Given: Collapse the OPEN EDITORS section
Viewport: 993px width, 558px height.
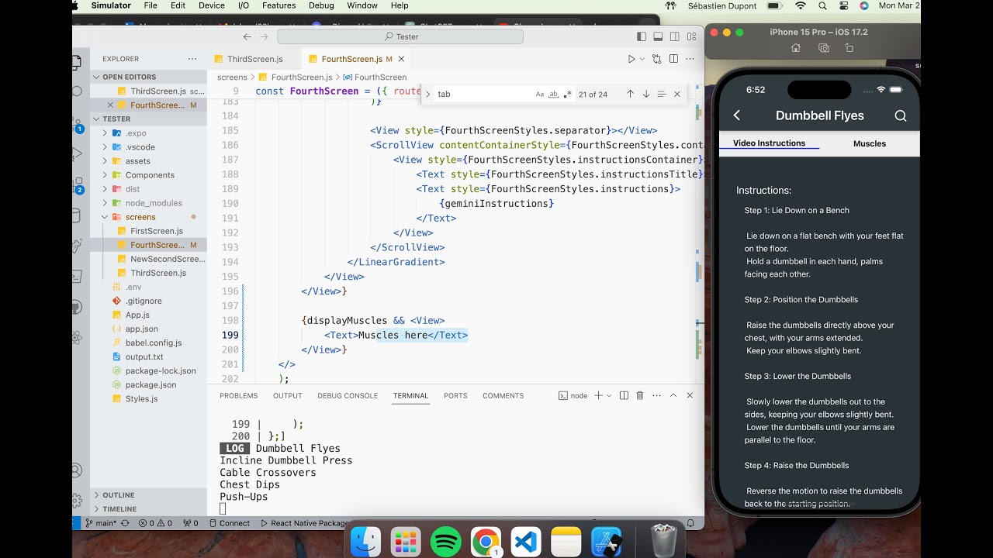Looking at the screenshot, I should (149, 77).
